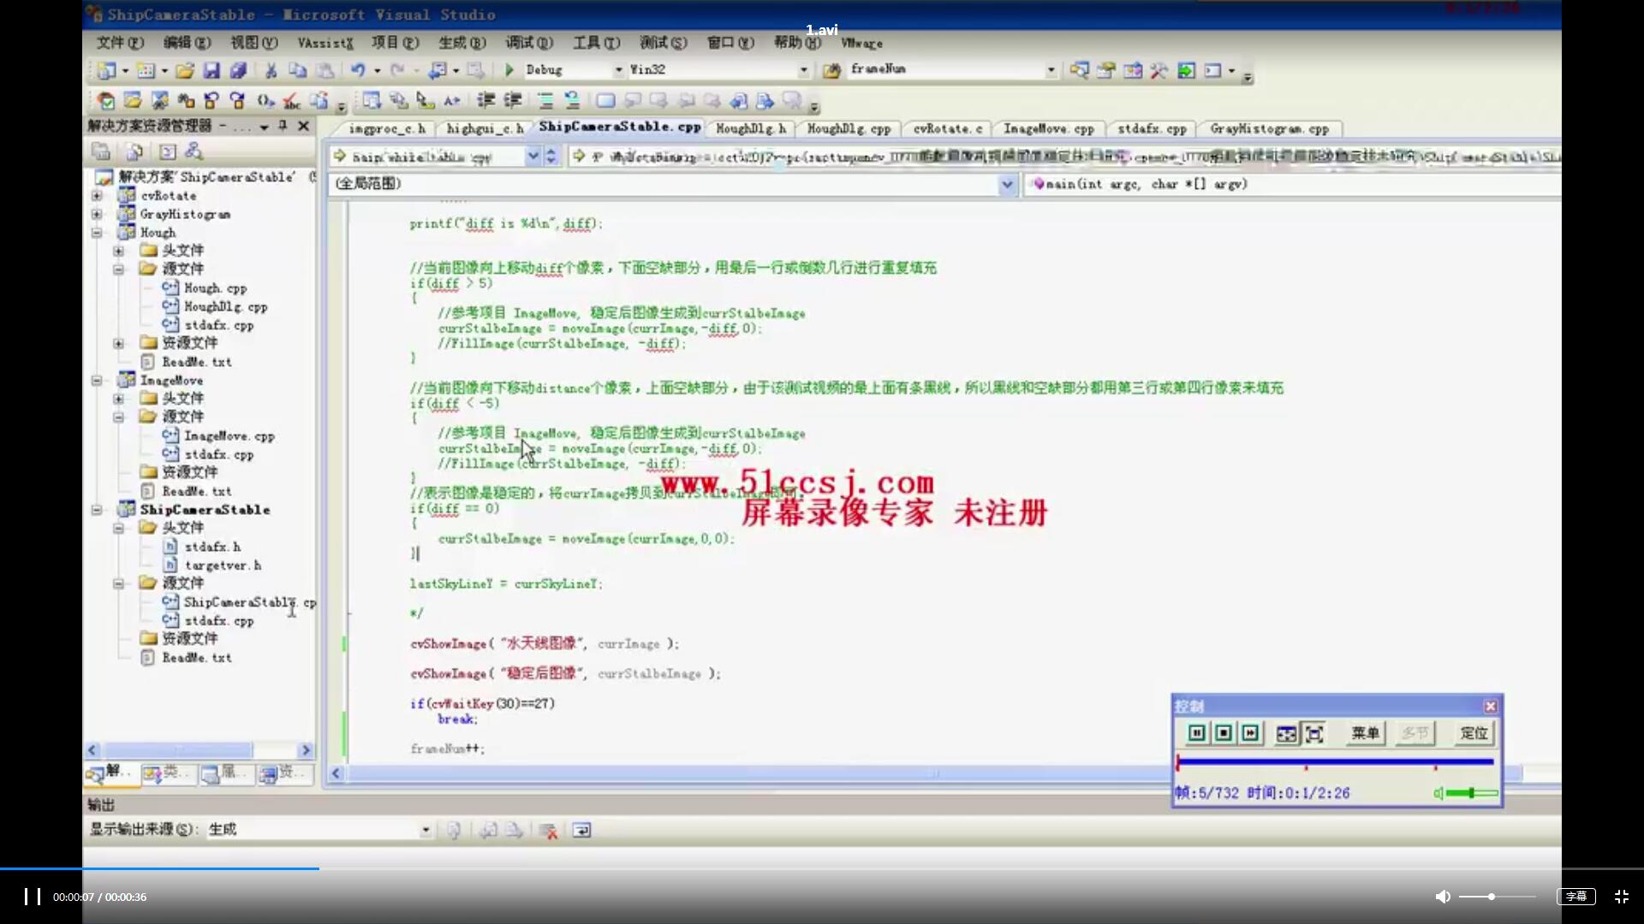This screenshot has height=924, width=1644.
Task: Collapse the Hough project node
Action: (x=97, y=233)
